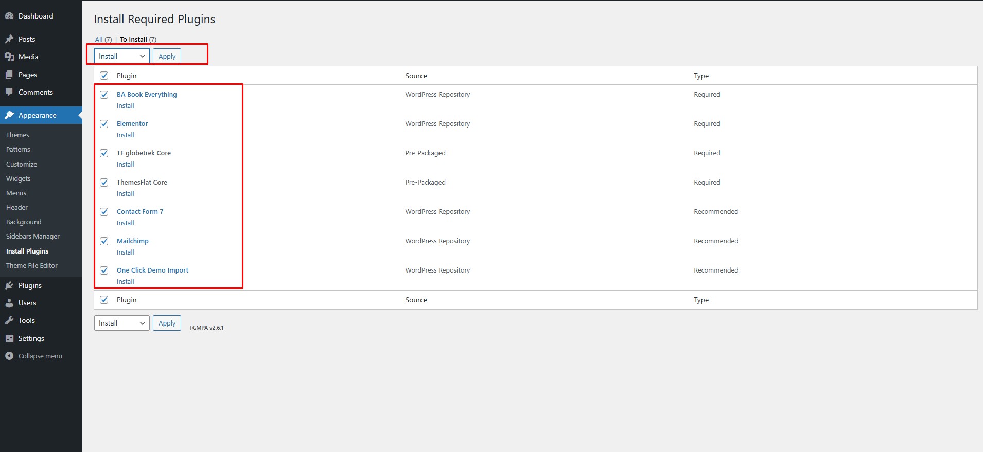Toggle select-all checkbox in table header

click(104, 76)
